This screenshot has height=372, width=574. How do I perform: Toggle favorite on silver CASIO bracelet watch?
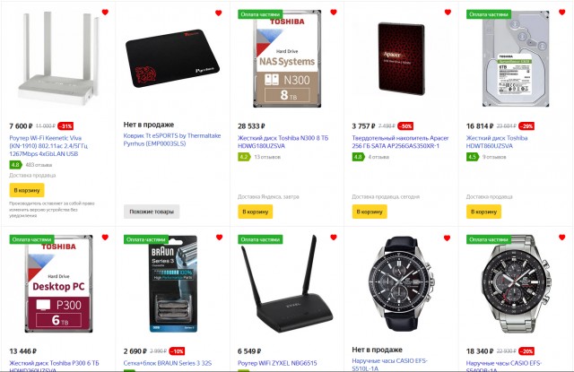coord(564,239)
